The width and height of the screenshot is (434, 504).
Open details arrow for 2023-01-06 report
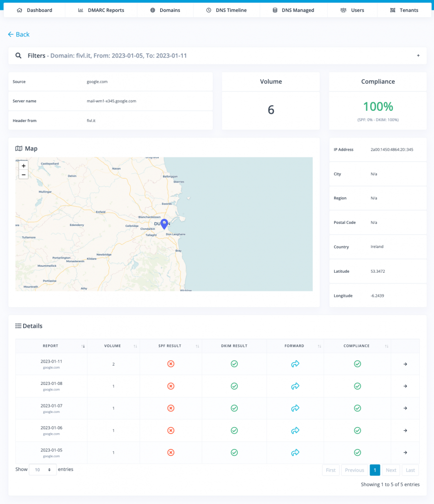tap(405, 430)
